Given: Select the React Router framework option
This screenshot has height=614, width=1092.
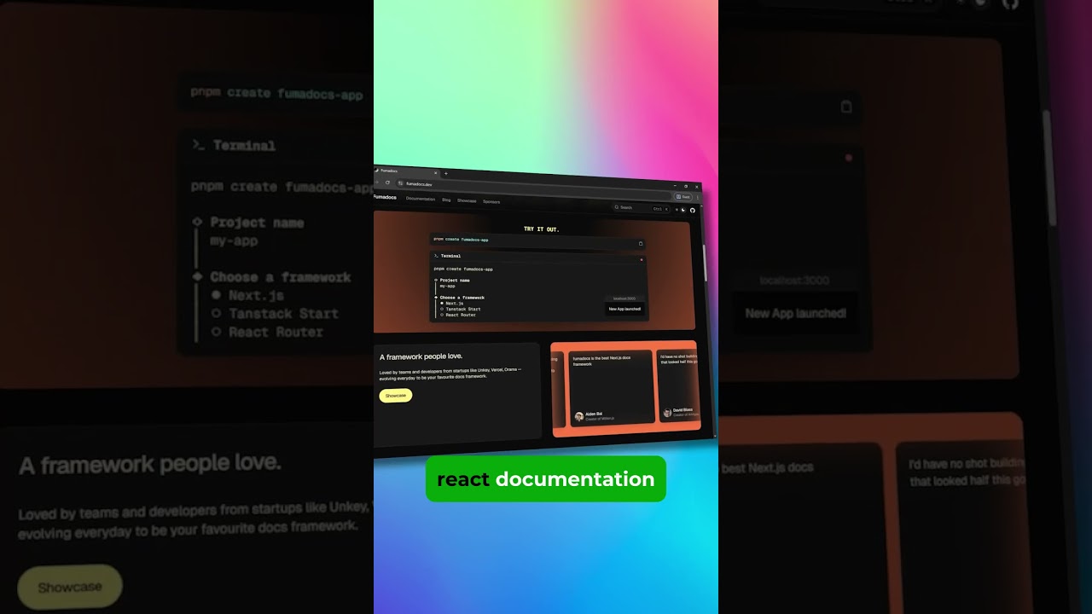Looking at the screenshot, I should click(457, 315).
